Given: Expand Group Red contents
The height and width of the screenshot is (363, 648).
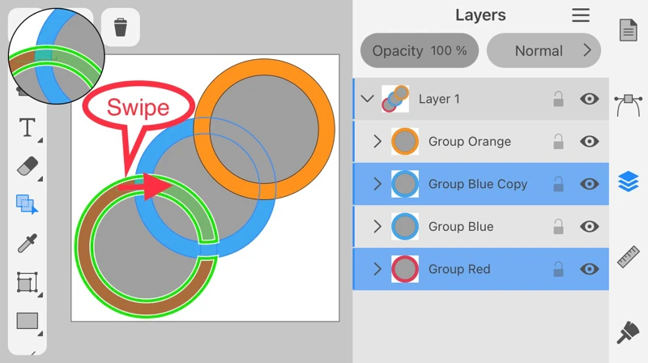Looking at the screenshot, I should (x=377, y=269).
